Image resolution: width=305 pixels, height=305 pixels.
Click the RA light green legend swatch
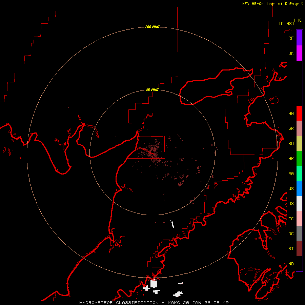coord(299,174)
